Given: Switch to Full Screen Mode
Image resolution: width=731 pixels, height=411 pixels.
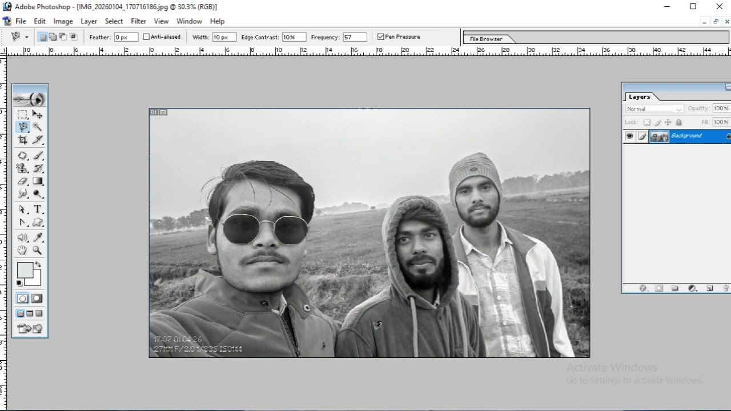Looking at the screenshot, I should pyautogui.click(x=39, y=313).
